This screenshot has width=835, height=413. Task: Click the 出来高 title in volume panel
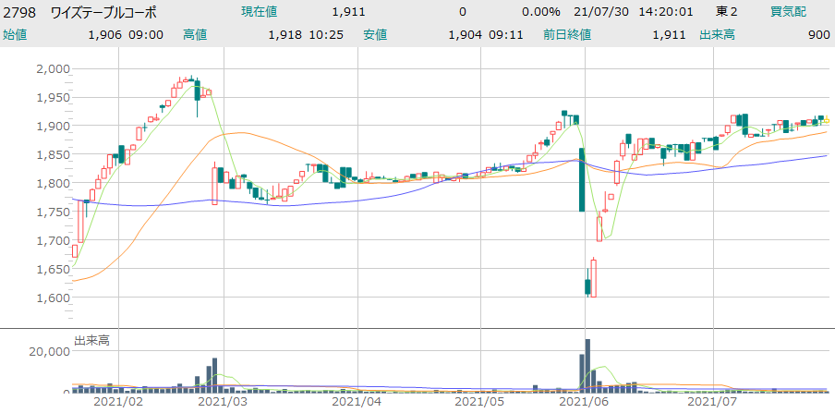[x=91, y=341]
